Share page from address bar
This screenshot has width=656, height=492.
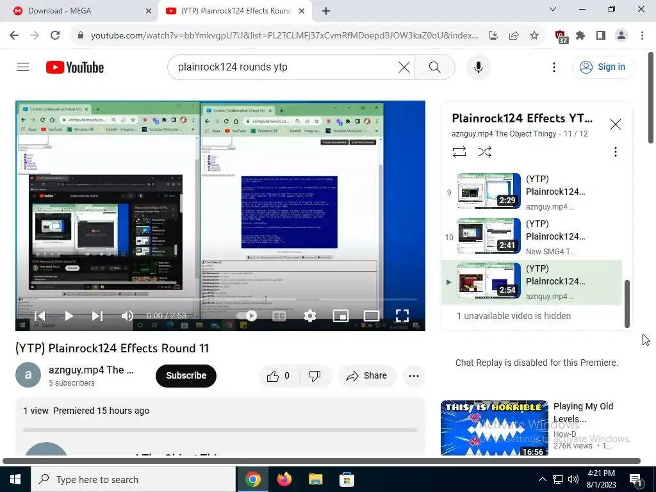514,36
